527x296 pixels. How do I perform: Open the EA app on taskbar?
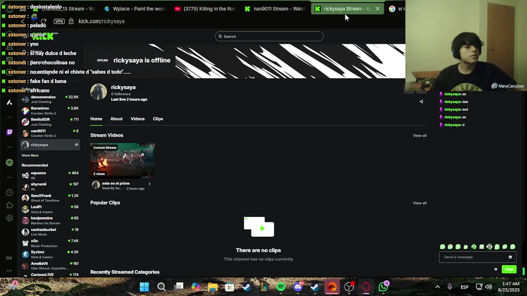point(332,287)
